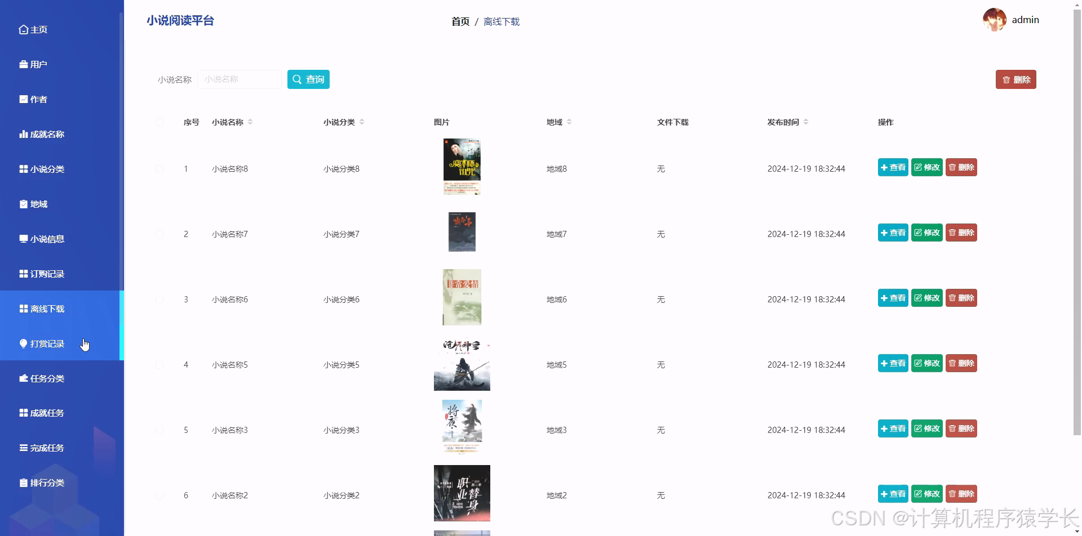Viewport: 1082px width, 536px height.
Task: Click plus icon in 小说名称5 查看 button
Action: 884,364
